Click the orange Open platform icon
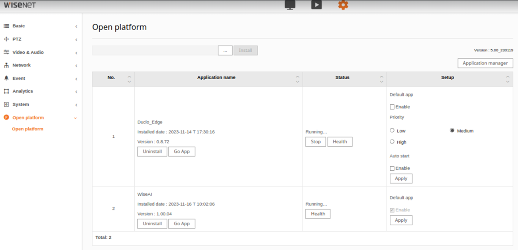518x250 pixels. pyautogui.click(x=6, y=117)
